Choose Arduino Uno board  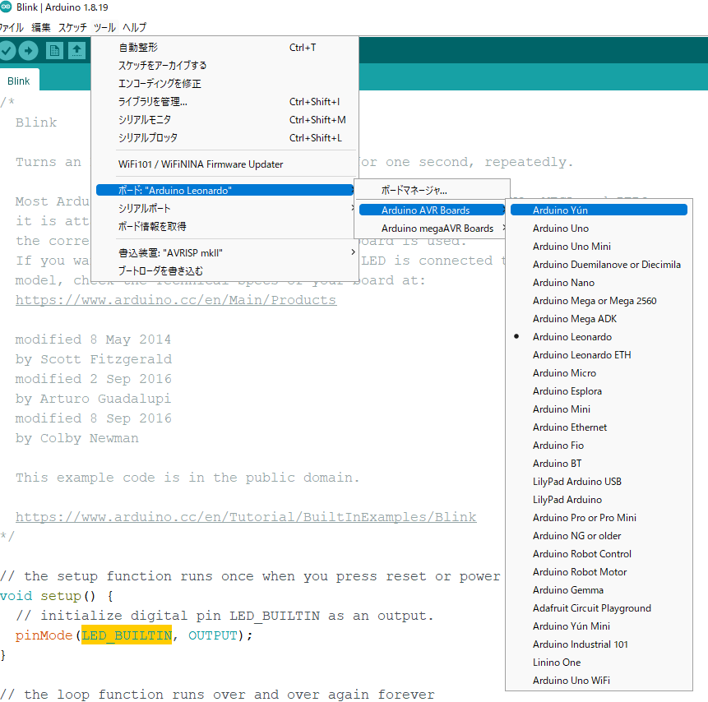coord(560,229)
